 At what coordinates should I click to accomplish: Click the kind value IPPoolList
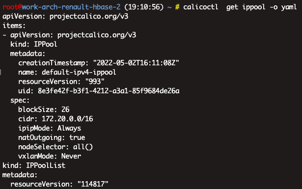tap(46, 165)
